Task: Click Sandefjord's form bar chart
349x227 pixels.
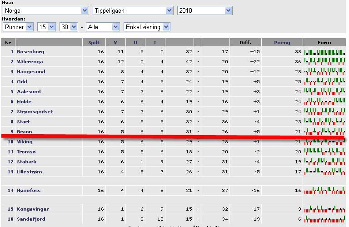Action: click(x=324, y=219)
